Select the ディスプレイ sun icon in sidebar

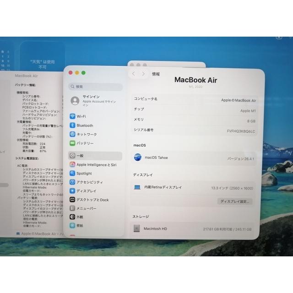pos(72,191)
